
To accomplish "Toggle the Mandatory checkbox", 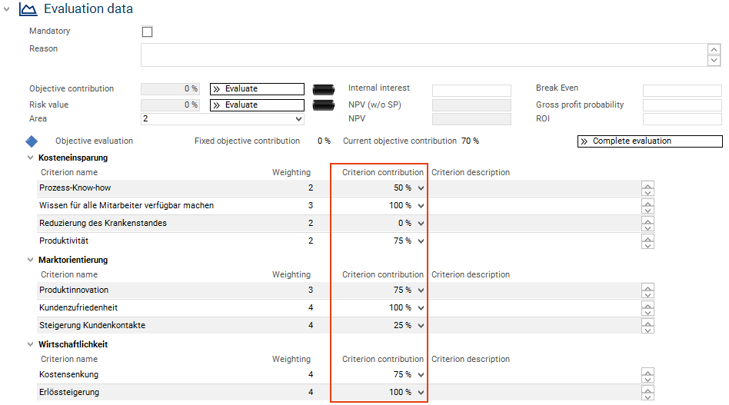I will pos(148,32).
